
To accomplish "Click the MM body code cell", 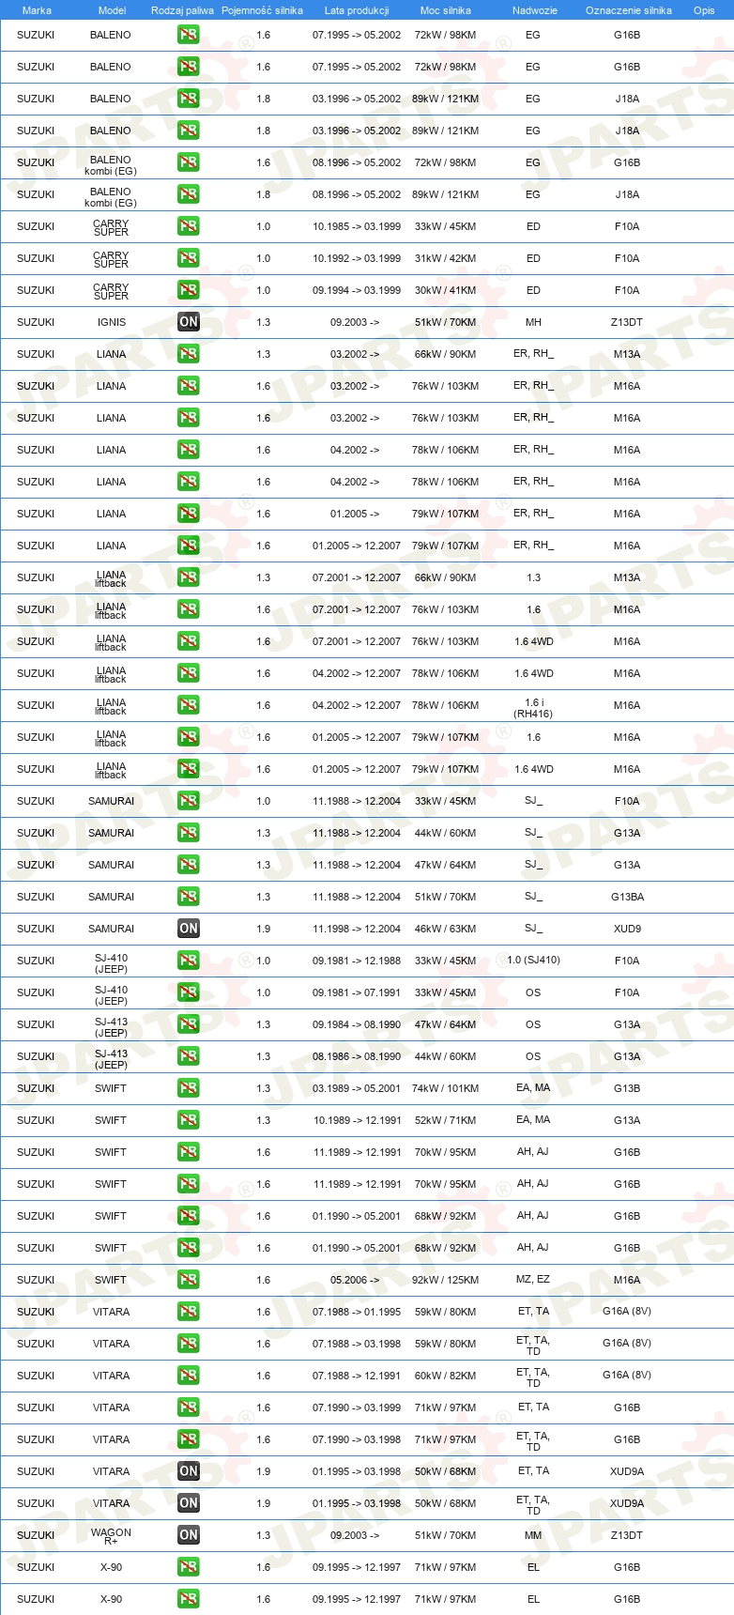I will pyautogui.click(x=533, y=1535).
